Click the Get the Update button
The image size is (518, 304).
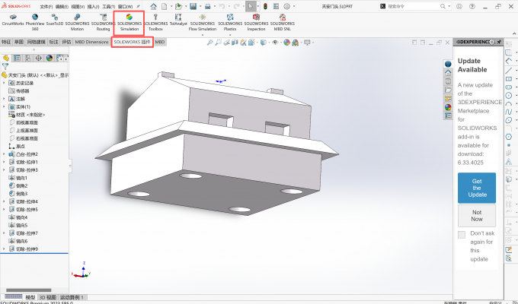click(x=476, y=187)
